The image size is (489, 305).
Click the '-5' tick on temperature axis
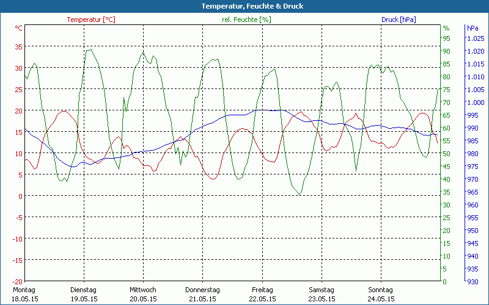19,217
